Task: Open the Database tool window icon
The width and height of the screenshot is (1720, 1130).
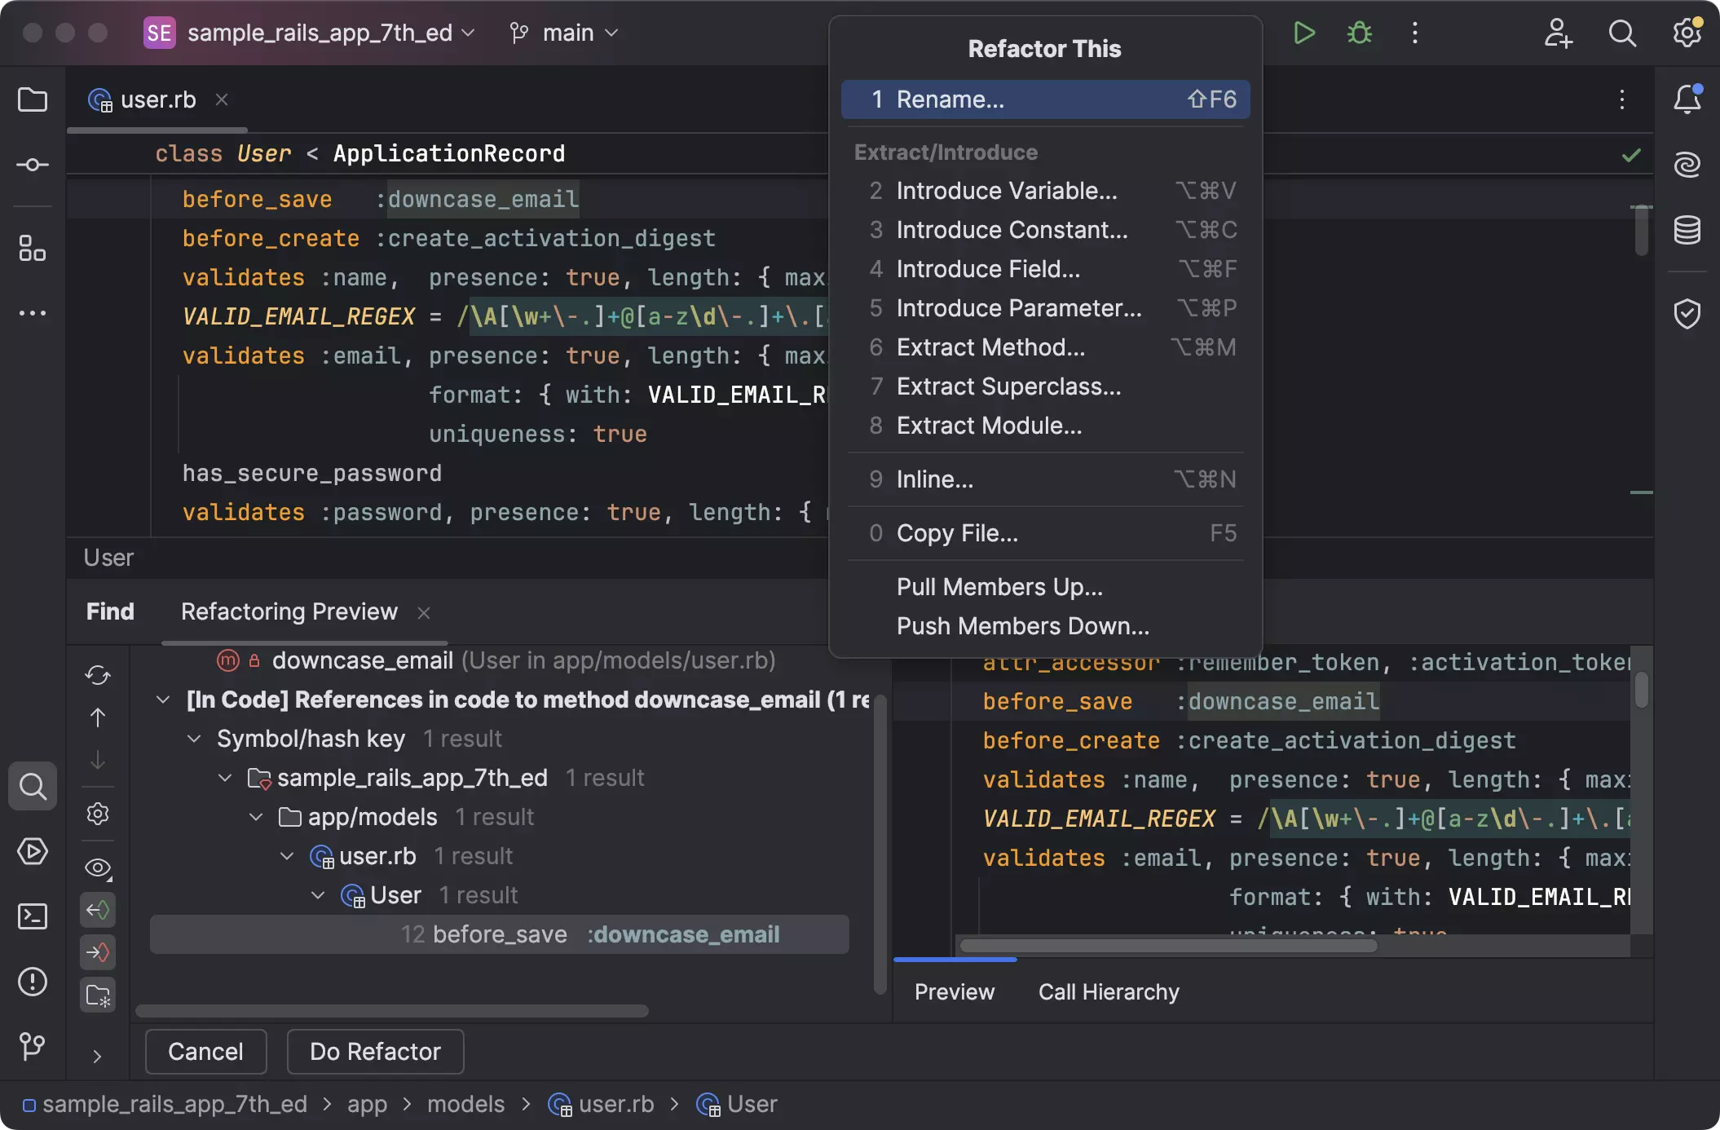Action: point(1687,231)
